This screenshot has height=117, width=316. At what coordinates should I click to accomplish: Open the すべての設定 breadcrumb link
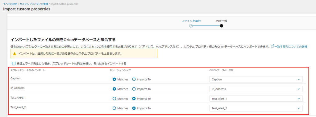point(10,4)
